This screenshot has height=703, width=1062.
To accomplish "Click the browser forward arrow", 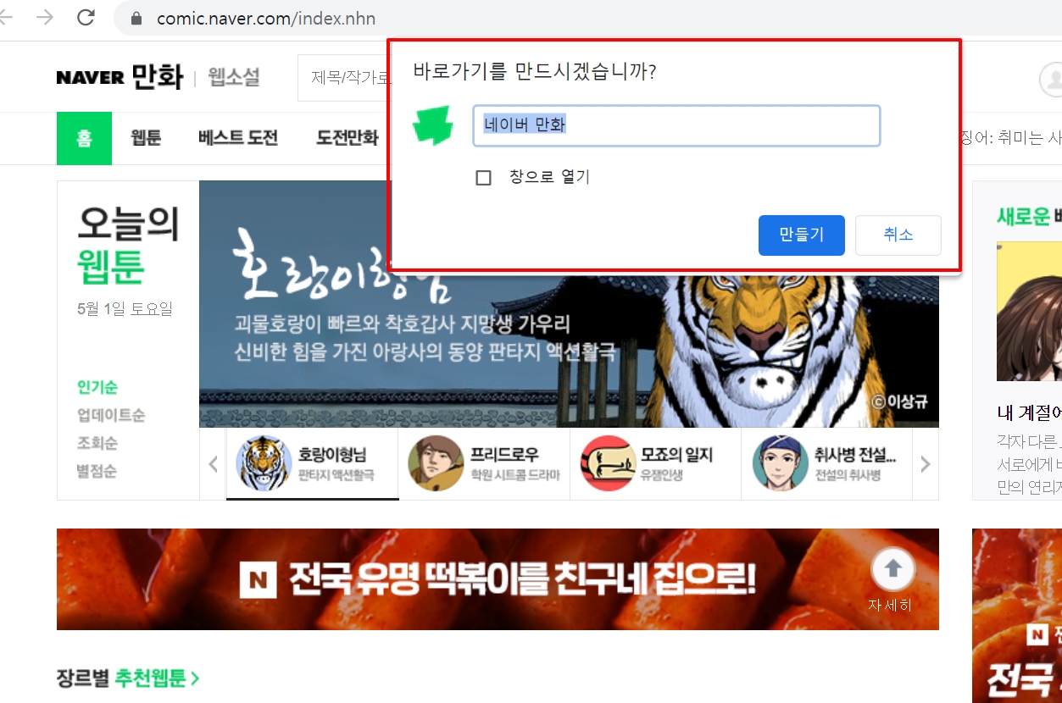I will [x=44, y=18].
